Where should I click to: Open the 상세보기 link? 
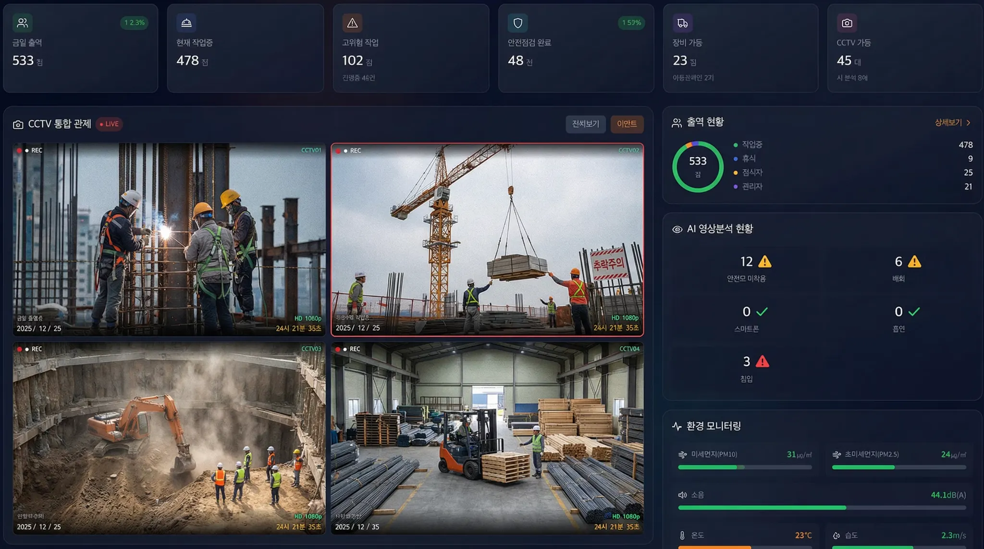pos(947,123)
